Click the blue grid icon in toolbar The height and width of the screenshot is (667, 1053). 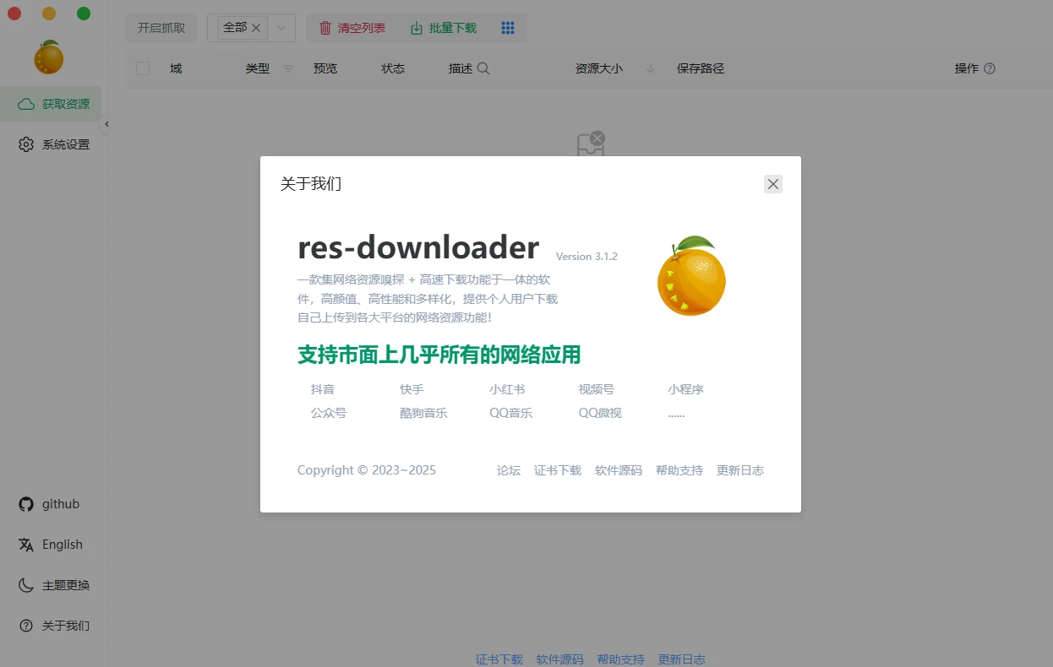click(508, 28)
